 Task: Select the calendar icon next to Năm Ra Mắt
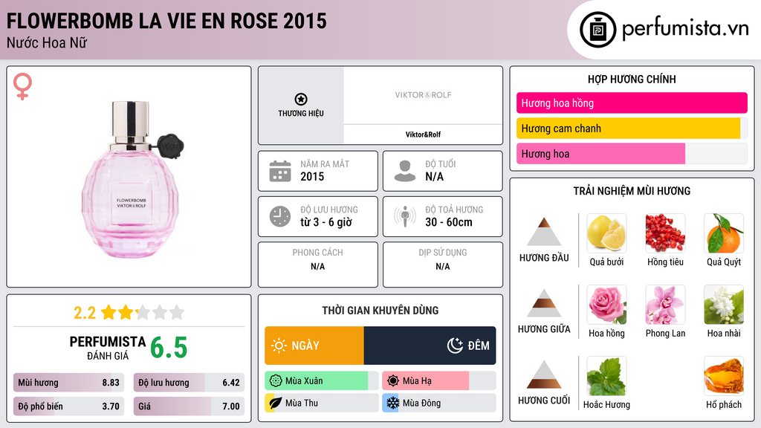280,170
